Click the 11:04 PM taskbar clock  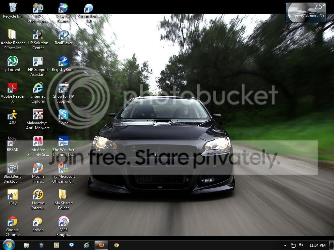click(x=317, y=245)
